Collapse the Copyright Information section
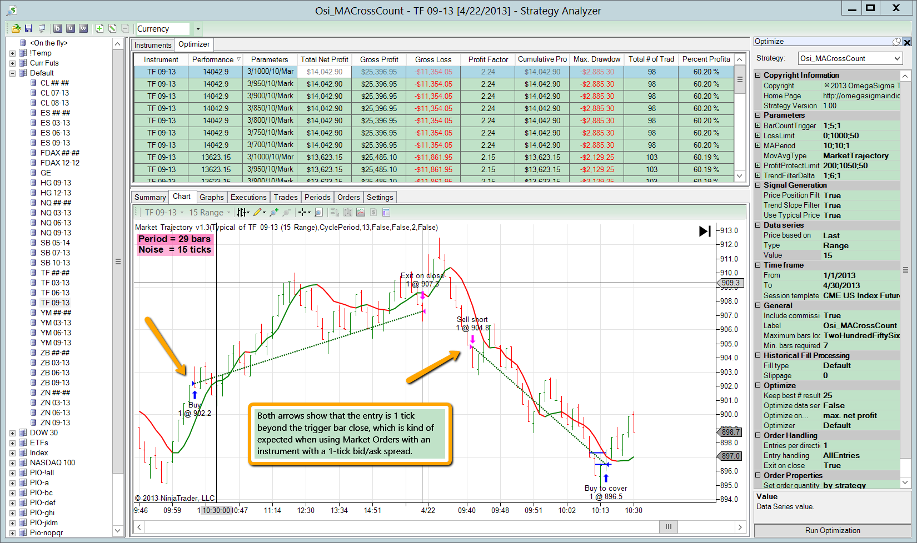Viewport: 917px width, 543px height. point(757,75)
